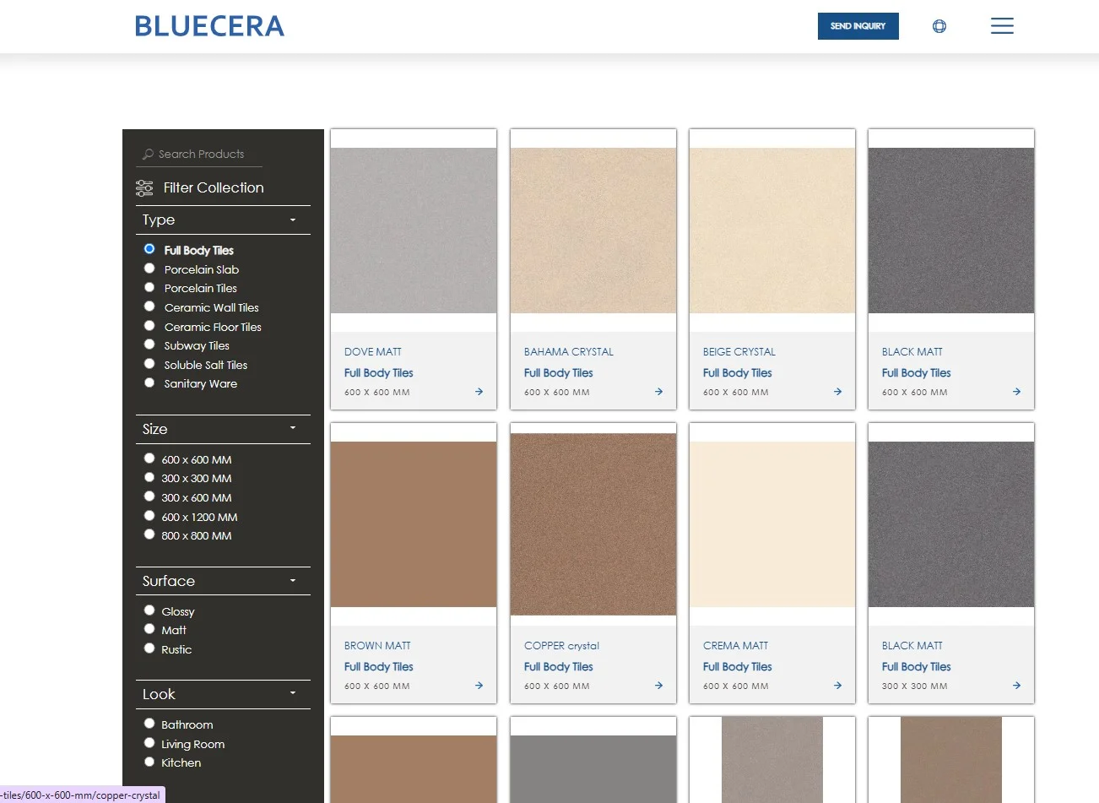This screenshot has width=1099, height=803.
Task: Open the BAHAMA CRYSTAL product link
Action: 569,352
